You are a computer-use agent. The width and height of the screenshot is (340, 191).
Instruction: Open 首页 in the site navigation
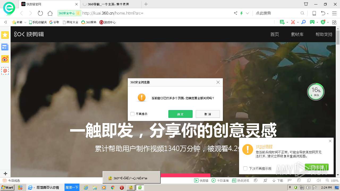pyautogui.click(x=275, y=34)
